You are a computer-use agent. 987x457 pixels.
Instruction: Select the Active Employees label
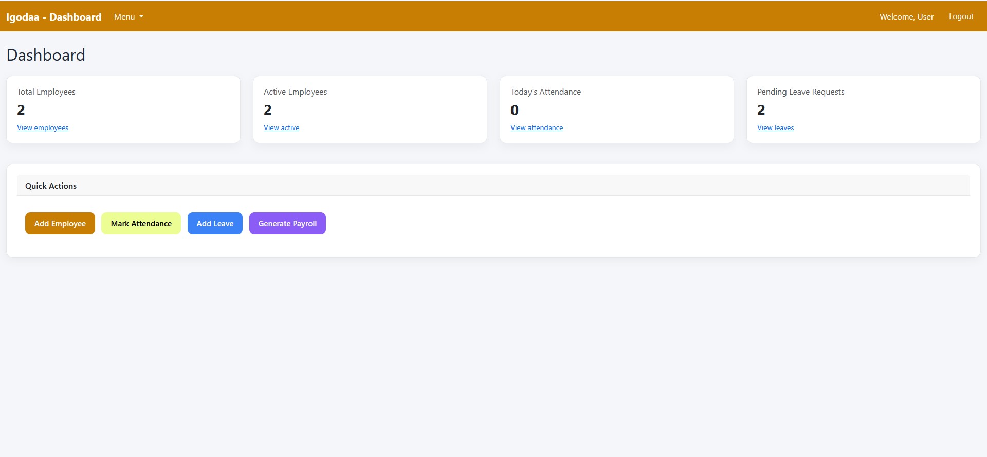[295, 92]
